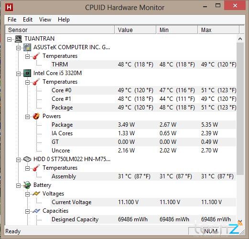Click the Intel Core i5 processor icon
This screenshot has width=249, height=239.
click(x=27, y=73)
